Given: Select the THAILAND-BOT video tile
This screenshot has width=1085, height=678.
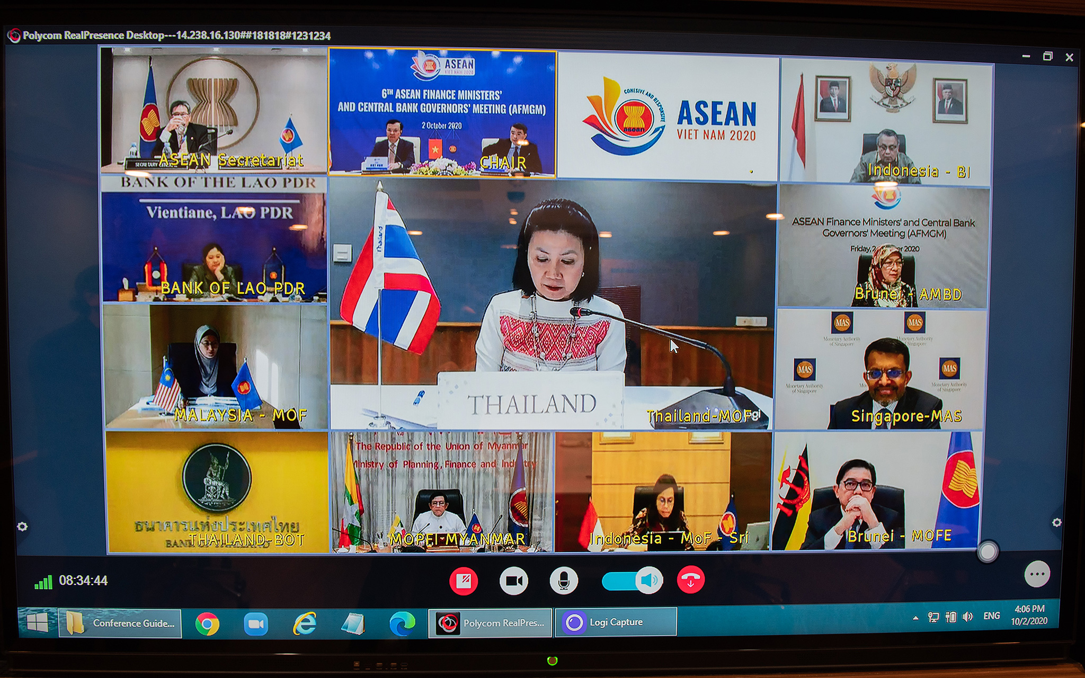Looking at the screenshot, I should [218, 492].
